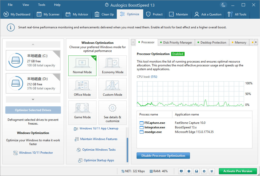Select Game Mode
The image size is (260, 176).
(x=83, y=113)
